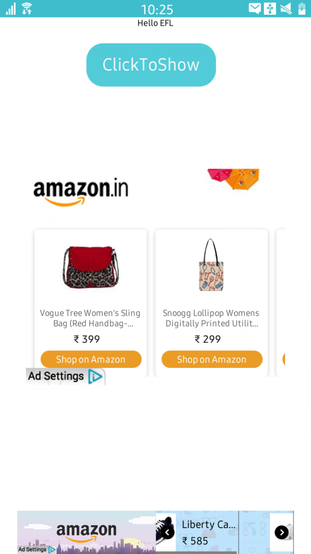Screen dimensions: 311x554
Task: Click the AdChoices triangle icon beside Ad Settings
Action: tap(95, 376)
